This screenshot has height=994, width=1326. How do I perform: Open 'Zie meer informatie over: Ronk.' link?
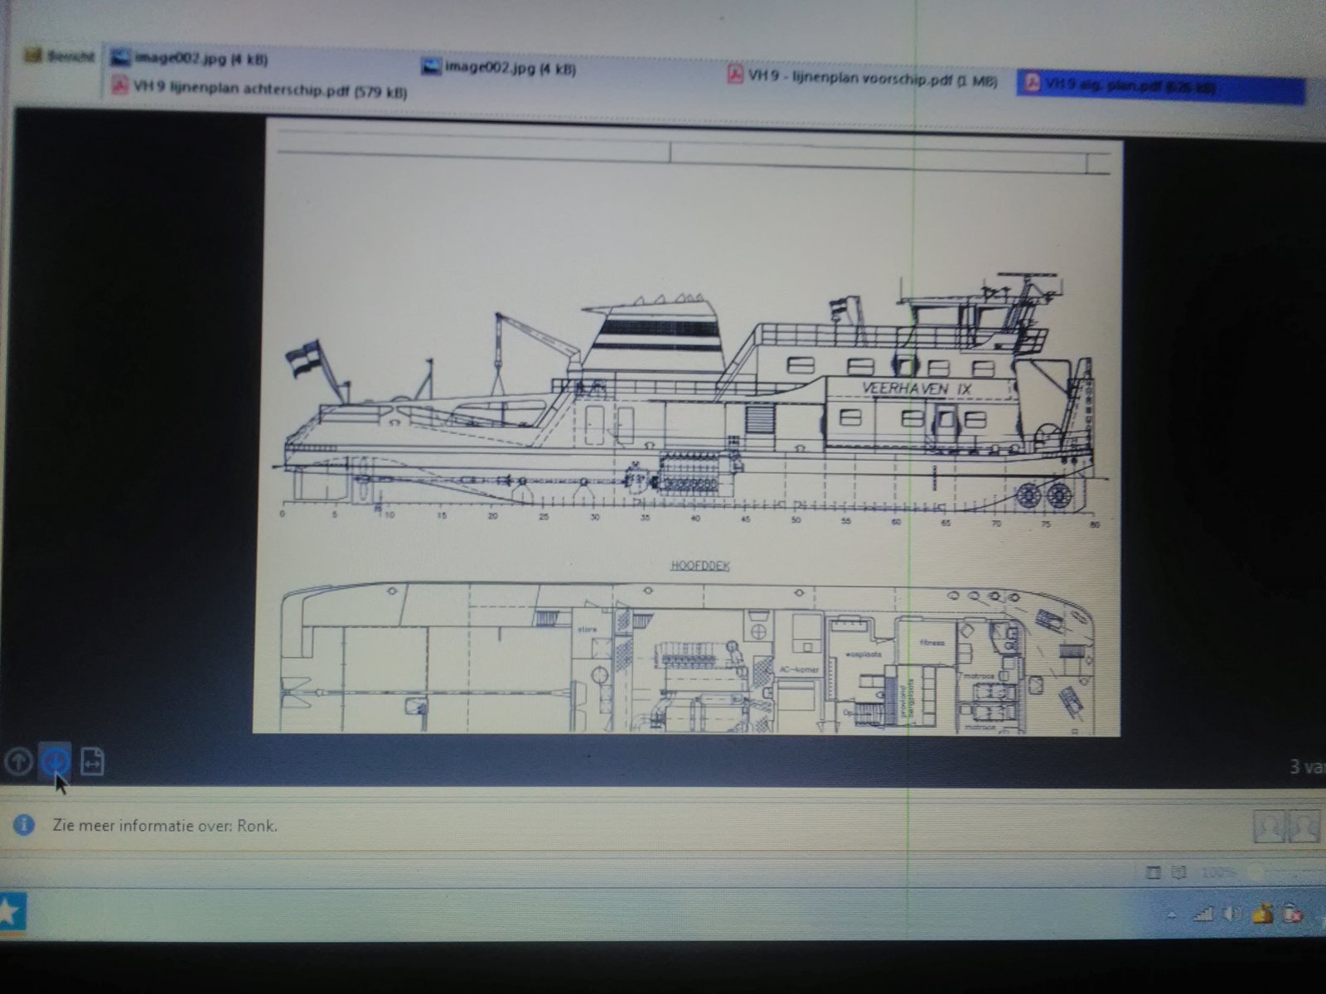click(165, 826)
